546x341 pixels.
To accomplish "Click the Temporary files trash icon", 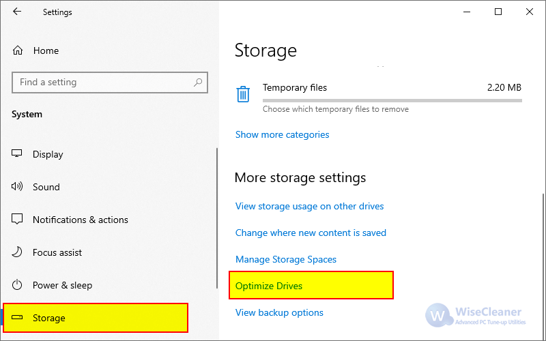I will pos(243,94).
